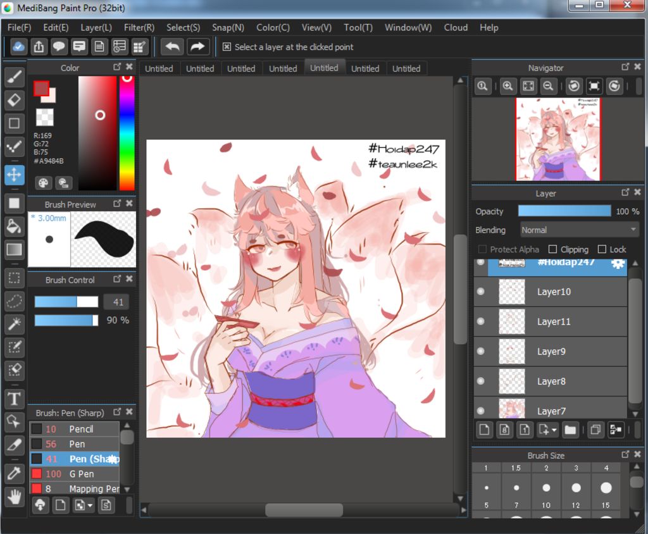Select the Select Pen tool
The width and height of the screenshot is (648, 534).
(15, 347)
